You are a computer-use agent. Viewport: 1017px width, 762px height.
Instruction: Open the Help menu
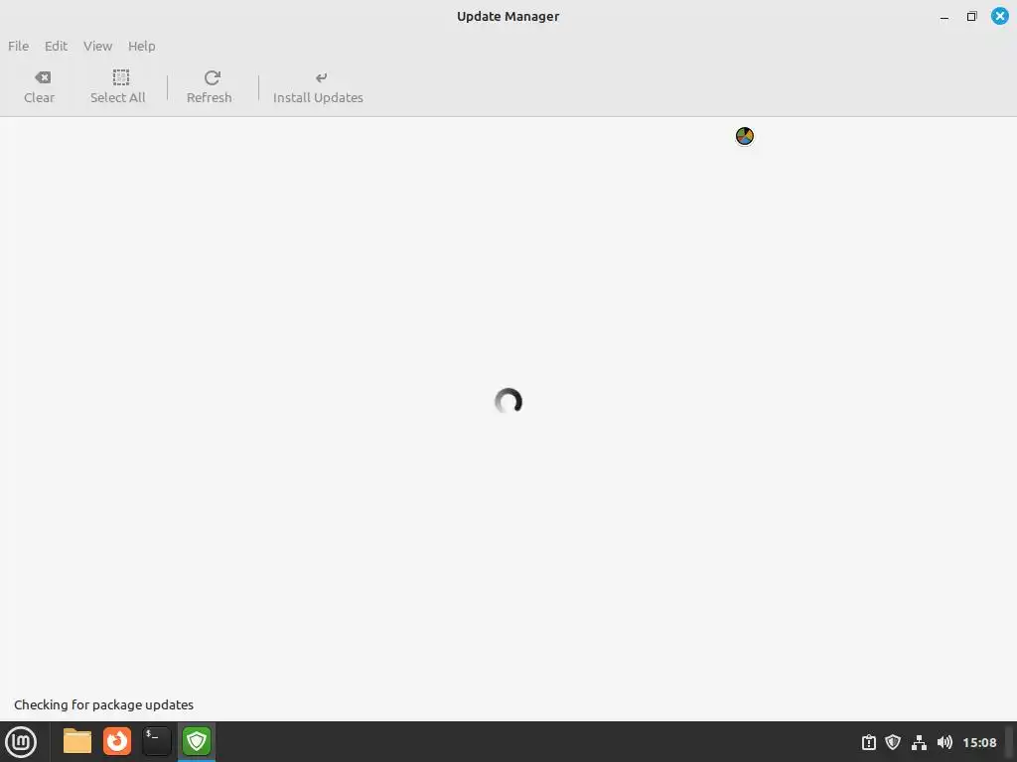(x=141, y=46)
